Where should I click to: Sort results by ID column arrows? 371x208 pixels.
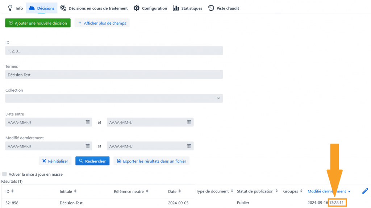[x=13, y=191]
